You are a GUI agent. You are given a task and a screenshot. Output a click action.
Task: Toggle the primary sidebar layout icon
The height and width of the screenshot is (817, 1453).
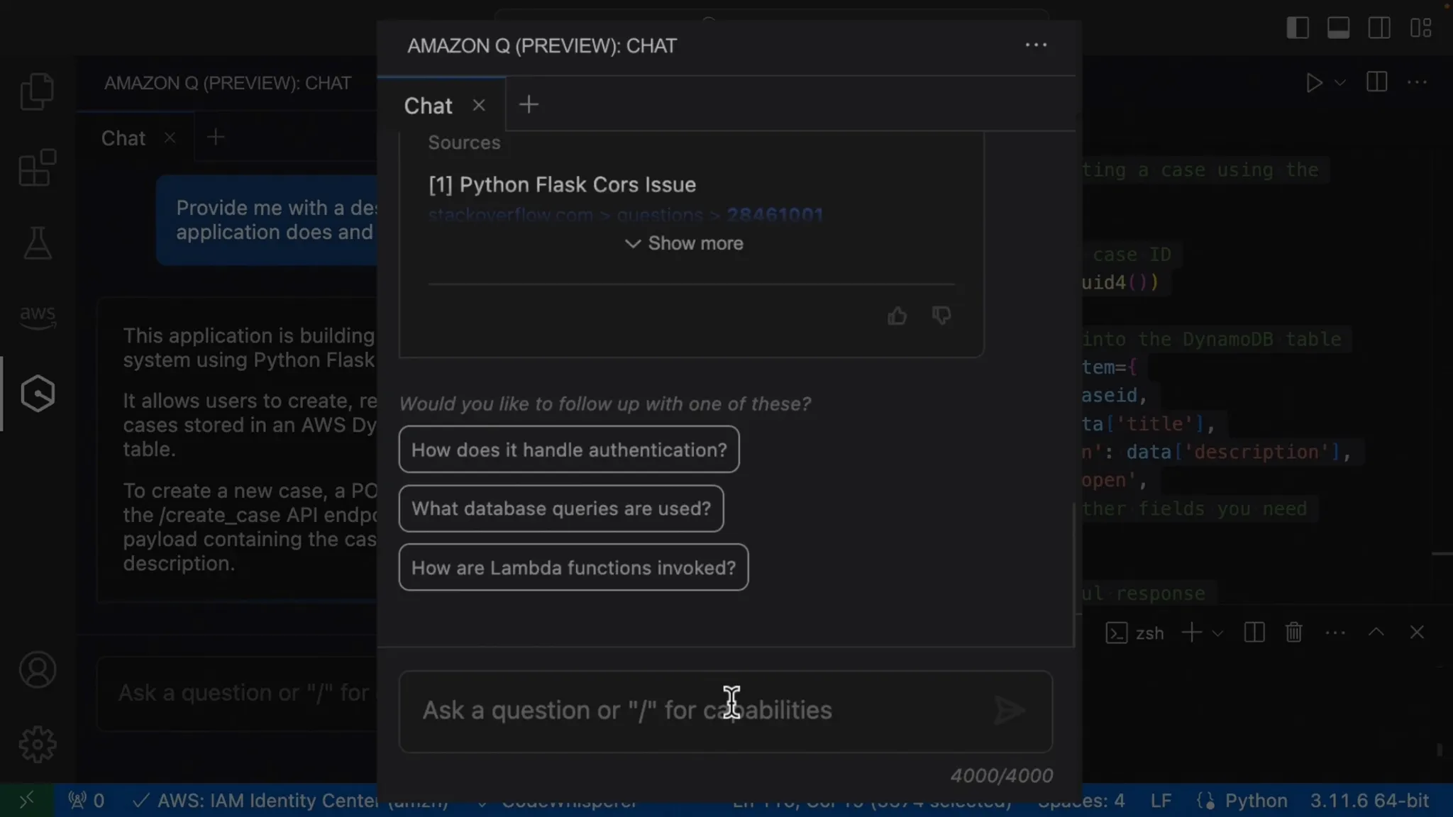1298,28
